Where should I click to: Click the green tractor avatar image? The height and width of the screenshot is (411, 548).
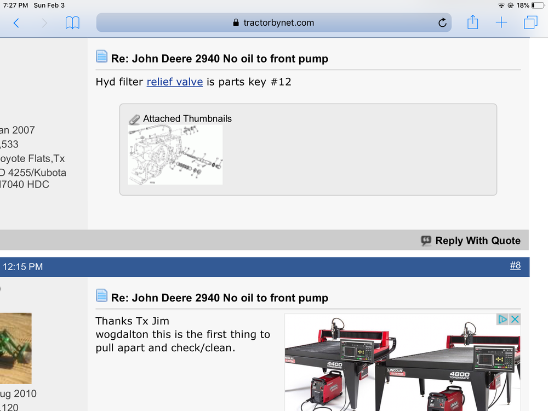[x=15, y=348]
